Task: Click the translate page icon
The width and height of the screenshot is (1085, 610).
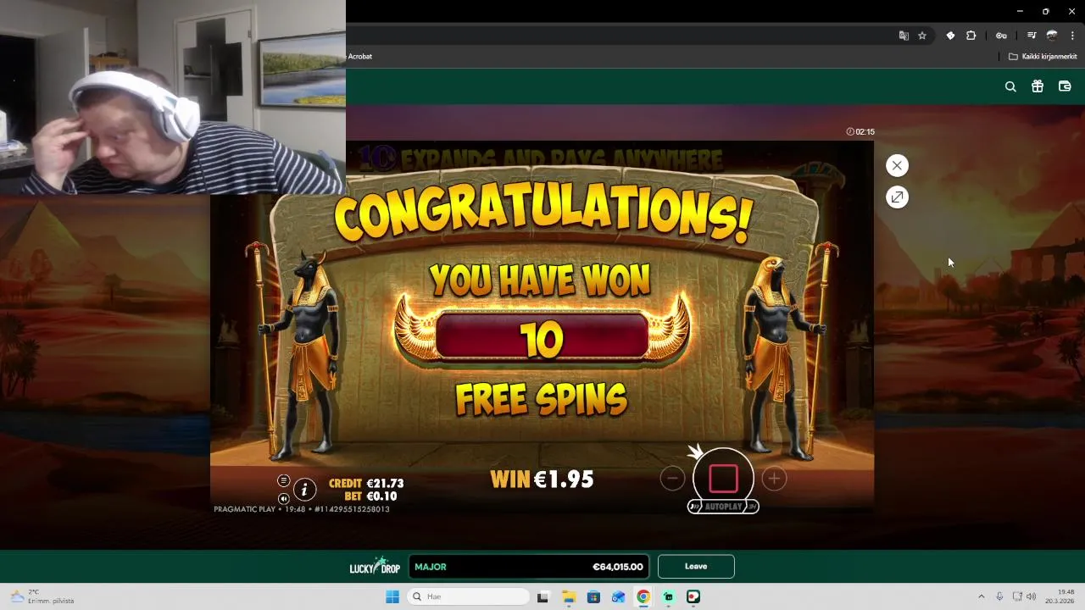Action: (904, 36)
